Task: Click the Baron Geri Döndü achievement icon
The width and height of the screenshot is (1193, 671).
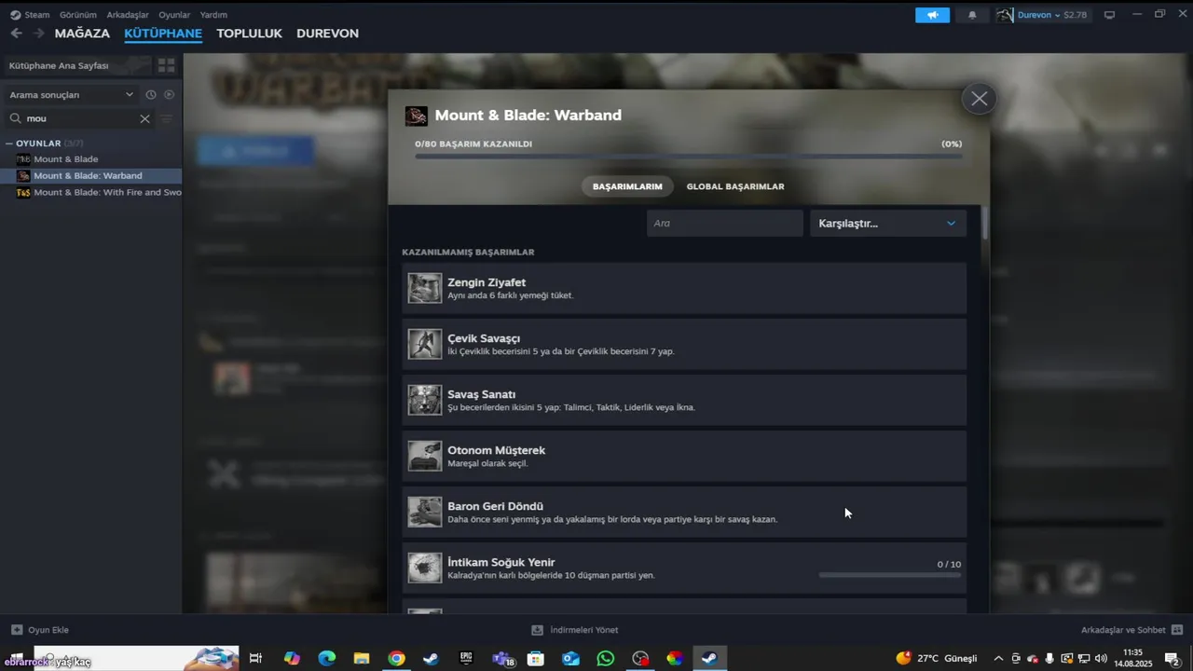Action: (424, 512)
